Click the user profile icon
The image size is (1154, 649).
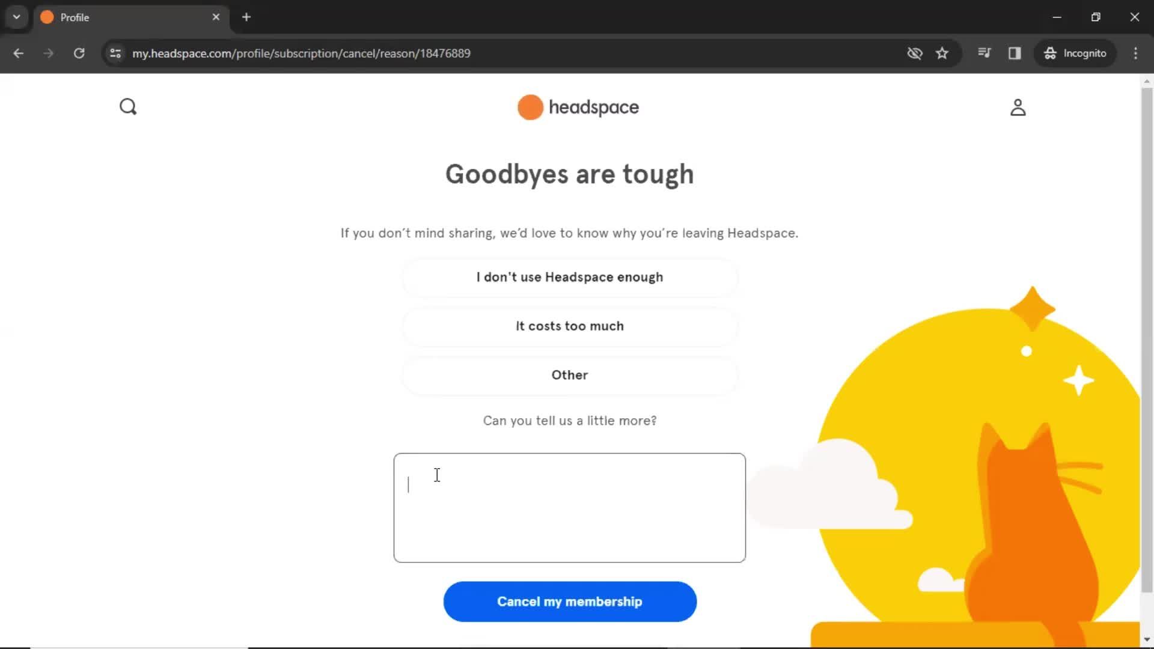1018,106
